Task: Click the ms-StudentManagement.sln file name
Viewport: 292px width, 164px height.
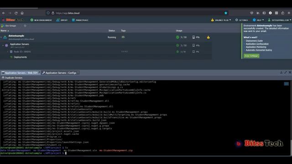Action: (x=80, y=150)
